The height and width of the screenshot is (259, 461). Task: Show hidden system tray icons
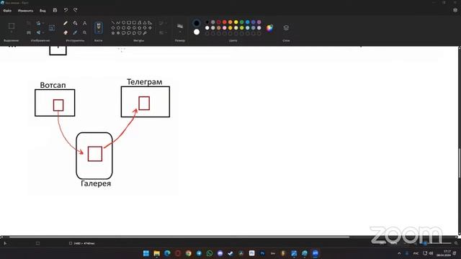coord(399,253)
